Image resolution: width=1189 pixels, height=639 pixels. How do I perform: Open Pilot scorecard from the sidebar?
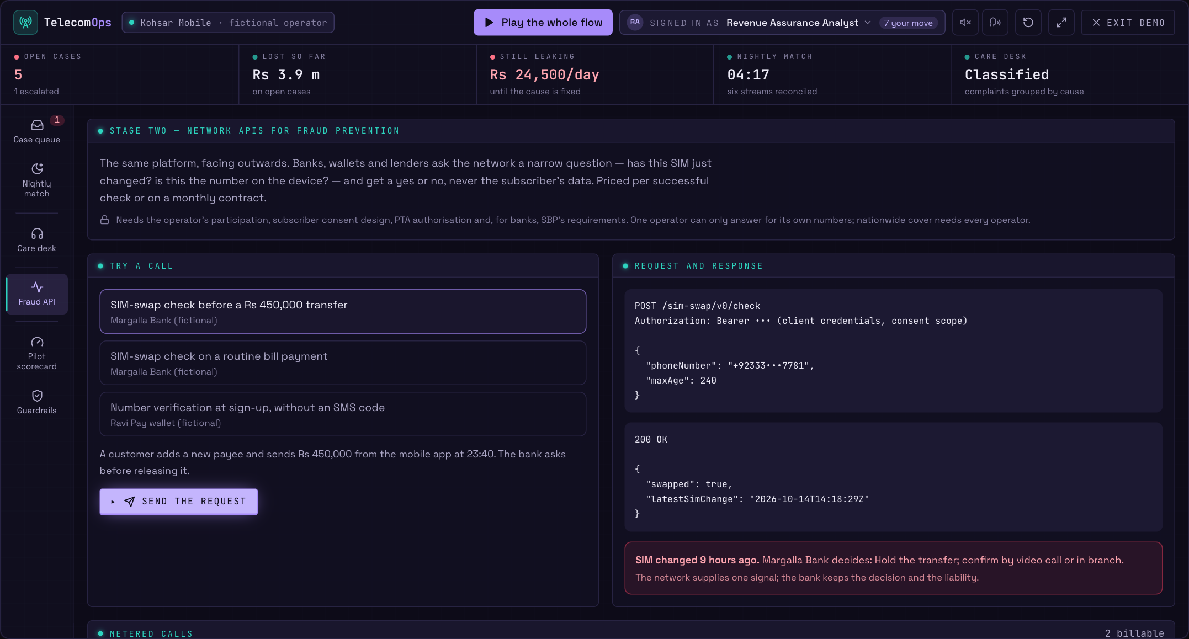pyautogui.click(x=36, y=353)
